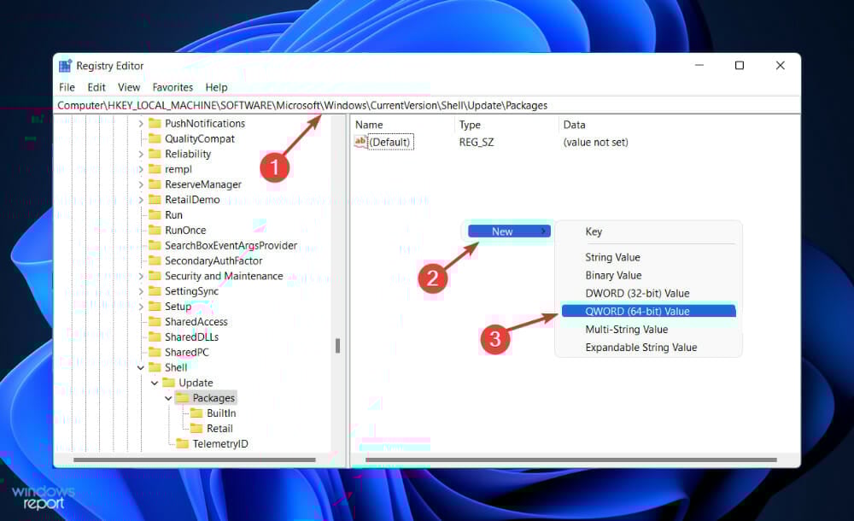Select the BuiltIn subkey
Viewport: 854px width, 521px height.
point(221,413)
